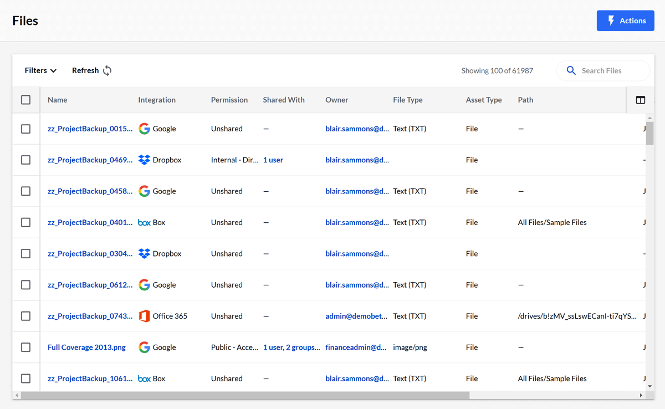Open the '1 user, 2 groups' shared link
Viewport: 665px width, 409px height.
coord(291,347)
